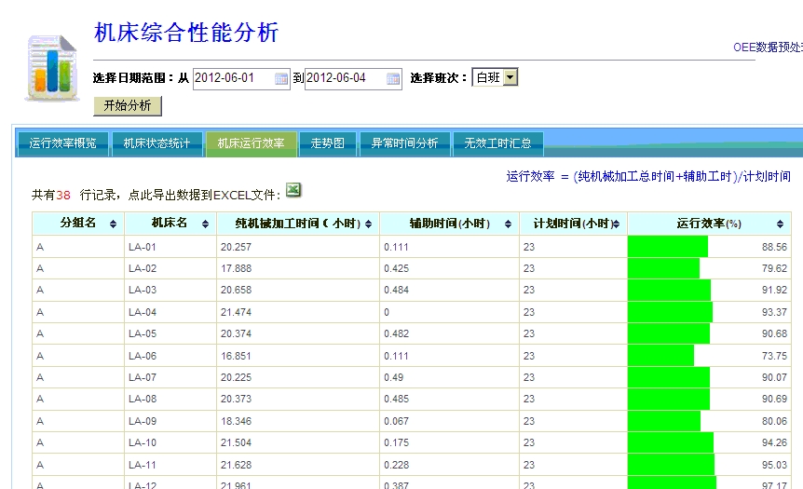This screenshot has height=489, width=803.
Task: Open calendar picker for start date
Action: [x=280, y=79]
